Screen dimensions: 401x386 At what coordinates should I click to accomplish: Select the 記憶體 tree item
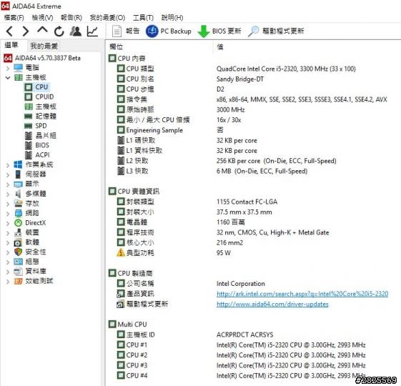[x=46, y=116]
